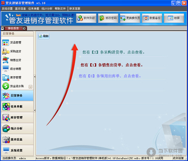Viewport: 188px width, 161px height.
Task: Click database path text in status bar
Action: (x=99, y=158)
